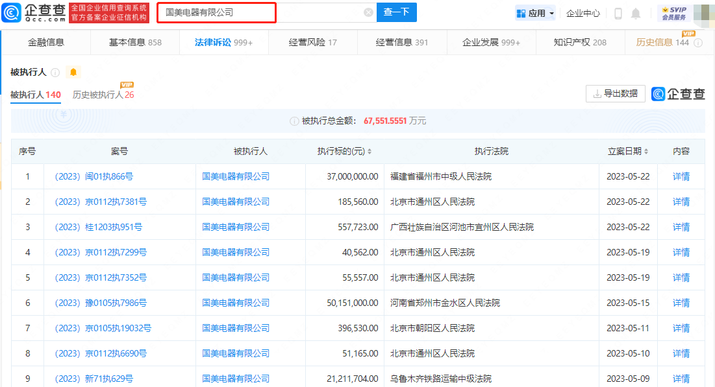Screen dimensions: 715x387
Task: Click the 导出数据 export button
Action: [615, 94]
